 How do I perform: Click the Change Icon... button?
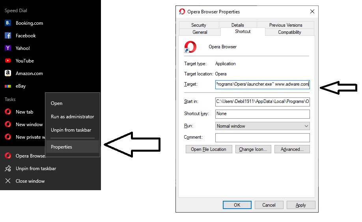(x=253, y=149)
